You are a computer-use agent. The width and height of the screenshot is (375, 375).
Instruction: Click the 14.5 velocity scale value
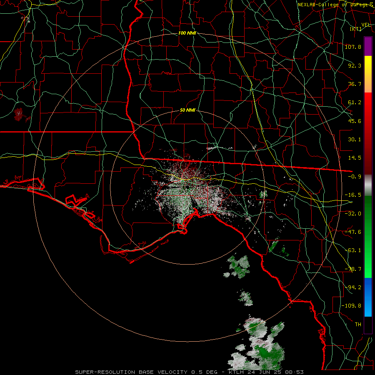coord(355,158)
